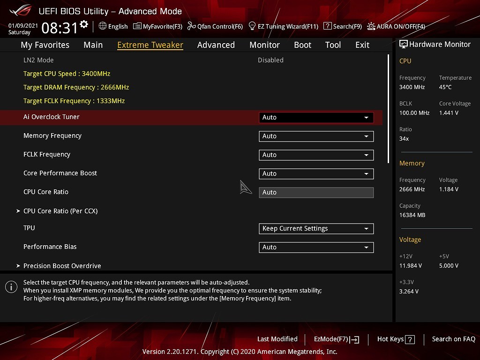Click the settings gear next to the clock

click(x=84, y=24)
